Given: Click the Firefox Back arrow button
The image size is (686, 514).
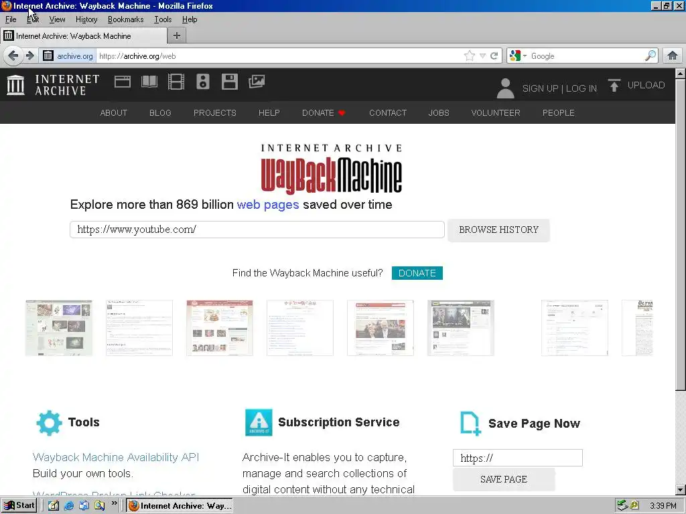Looking at the screenshot, I should (13, 56).
